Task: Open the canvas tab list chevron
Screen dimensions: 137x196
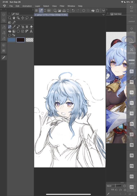Action: pyautogui.click(x=104, y=15)
